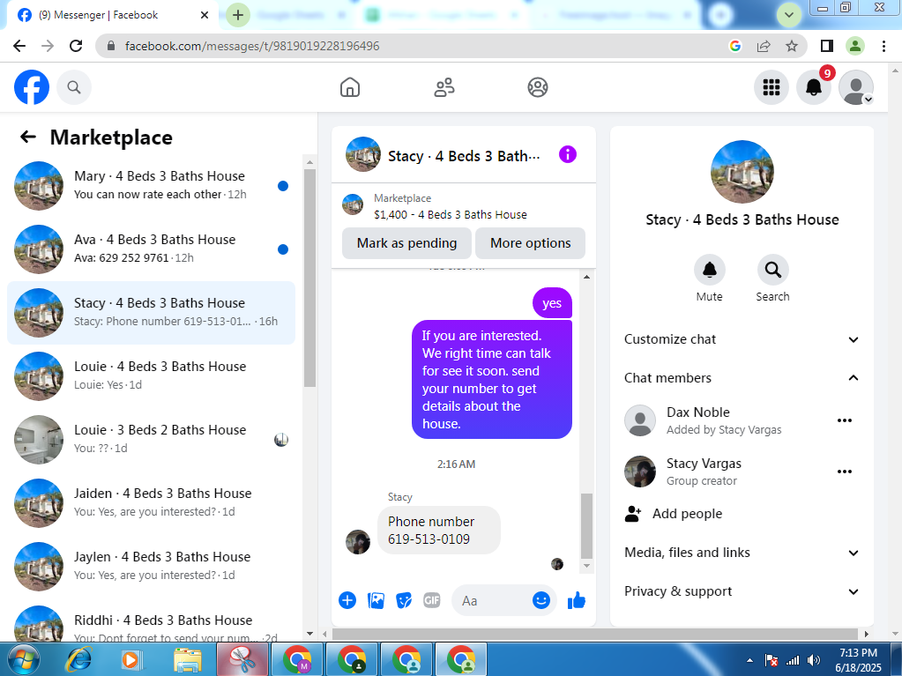This screenshot has height=676, width=902.
Task: Click purple conversation info icon
Action: click(x=568, y=154)
